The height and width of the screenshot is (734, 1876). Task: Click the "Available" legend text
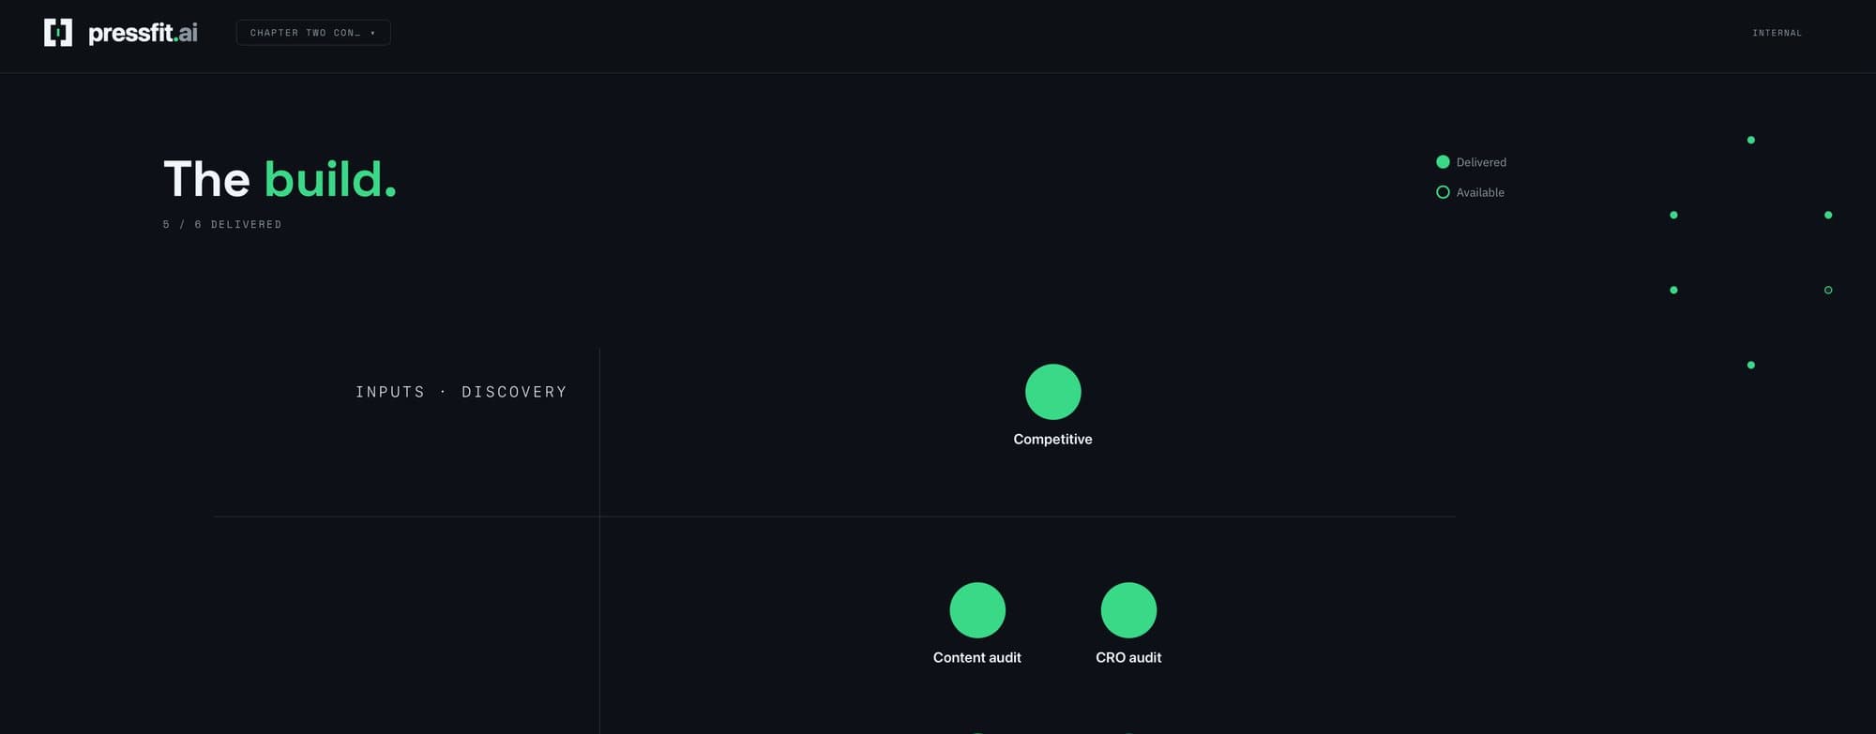coord(1480,192)
